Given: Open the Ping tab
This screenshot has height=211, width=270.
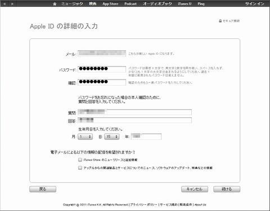Looking at the screenshot, I should [x=201, y=4].
